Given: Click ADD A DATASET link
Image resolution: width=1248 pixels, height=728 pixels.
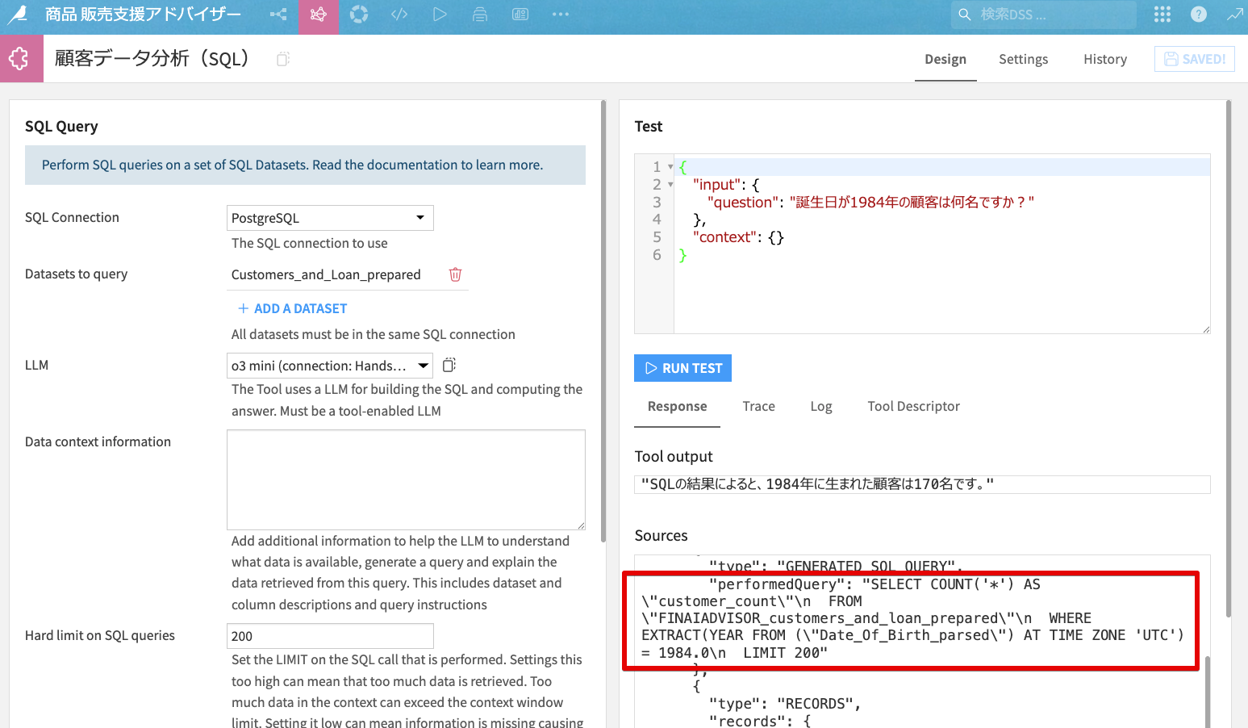Looking at the screenshot, I should click(292, 308).
